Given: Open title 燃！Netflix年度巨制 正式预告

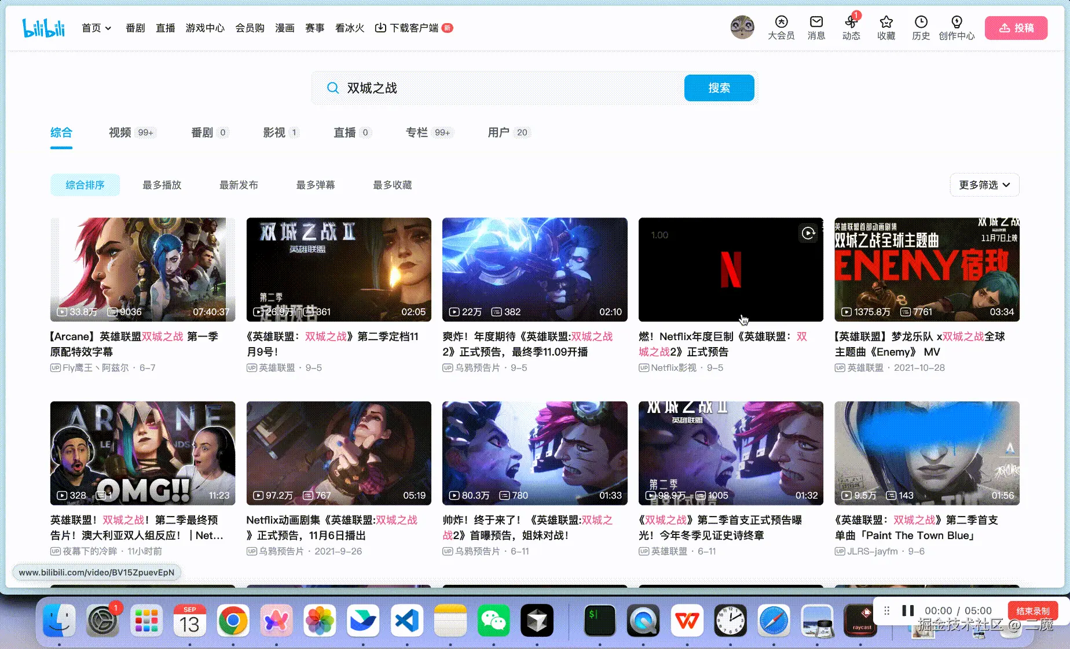Looking at the screenshot, I should (723, 344).
